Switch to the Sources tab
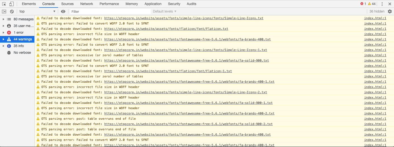Screen dimensions: 394x147 pyautogui.click(x=67, y=4)
